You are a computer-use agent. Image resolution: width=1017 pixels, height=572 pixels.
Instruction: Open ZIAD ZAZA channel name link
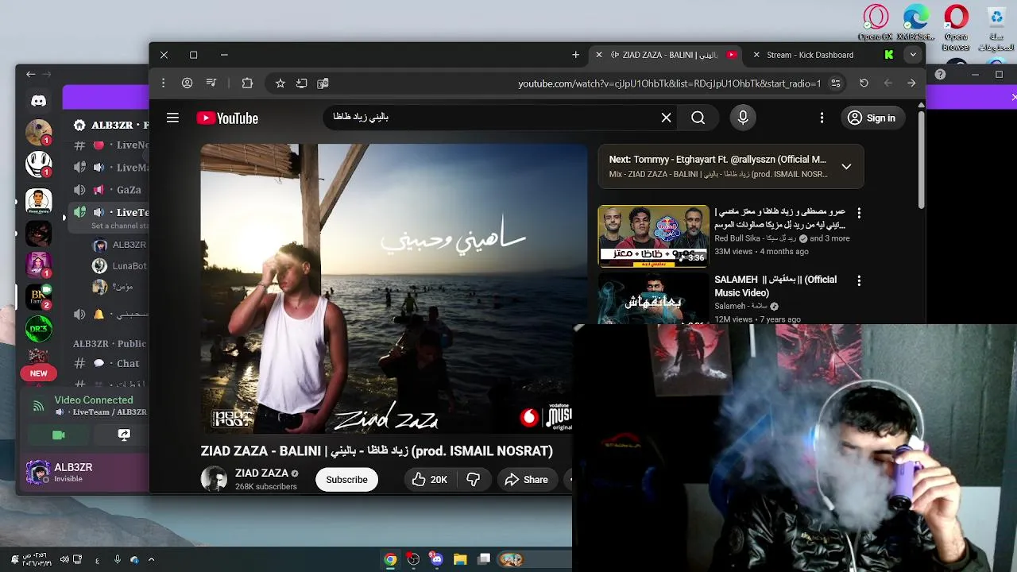tap(261, 473)
